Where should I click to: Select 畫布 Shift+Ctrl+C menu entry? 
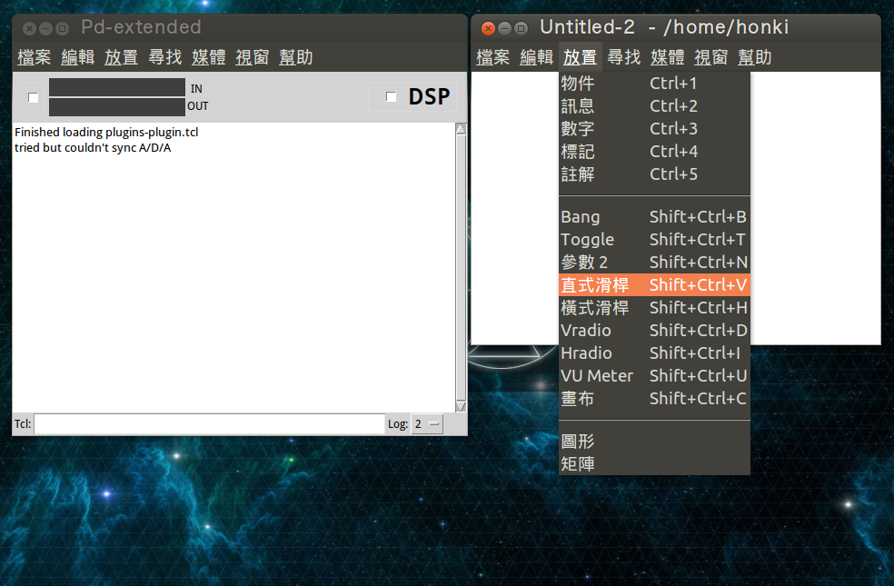pyautogui.click(x=654, y=399)
